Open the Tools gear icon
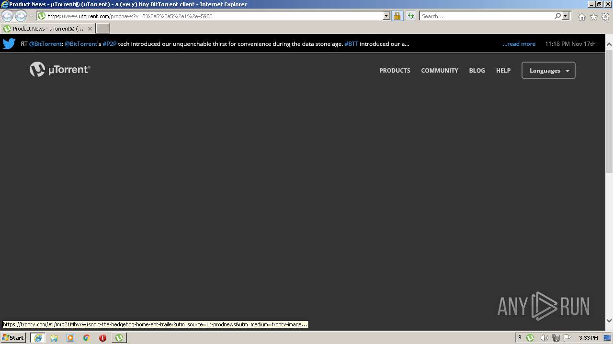Viewport: 613px width, 344px height. [x=605, y=17]
